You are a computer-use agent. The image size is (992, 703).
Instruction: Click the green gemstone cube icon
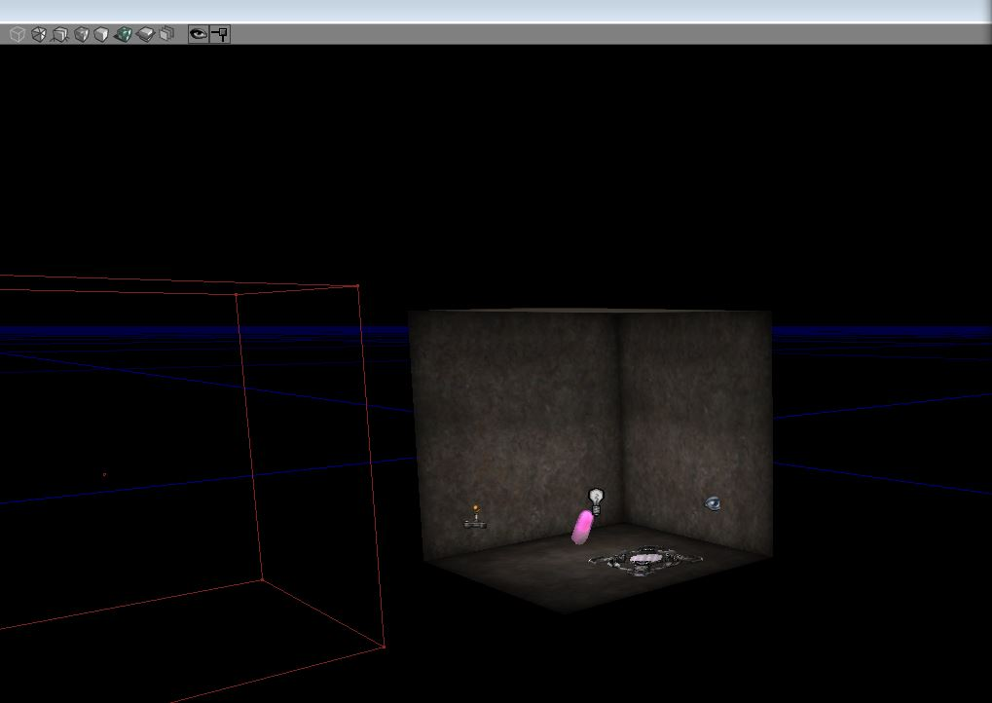point(125,32)
